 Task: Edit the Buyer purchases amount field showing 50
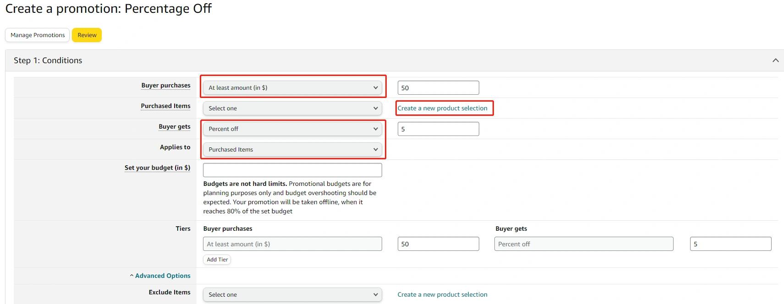(438, 88)
